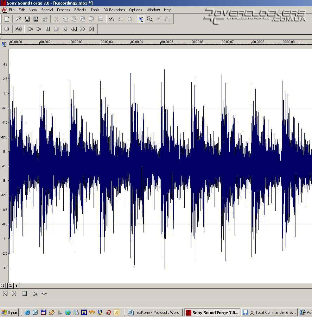Open the File menu
This screenshot has height=317, width=312.
(x=12, y=10)
